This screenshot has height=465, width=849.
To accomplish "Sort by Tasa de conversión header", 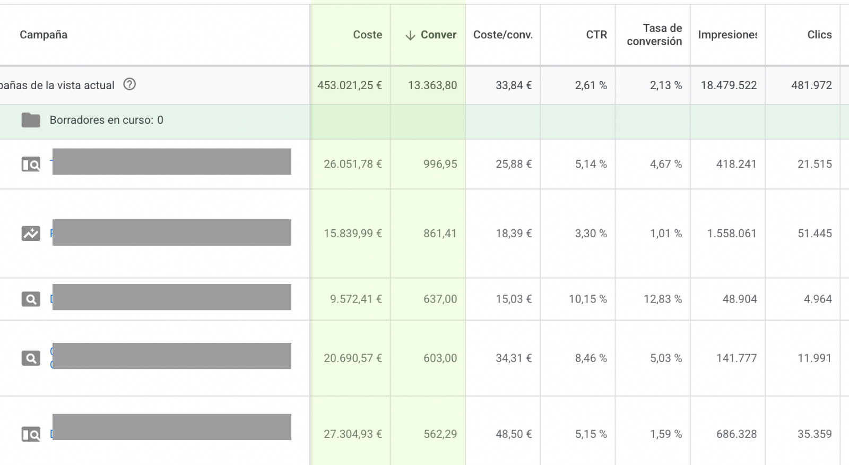I will [654, 35].
